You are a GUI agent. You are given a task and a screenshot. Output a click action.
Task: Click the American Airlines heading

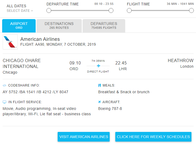(x=40, y=39)
